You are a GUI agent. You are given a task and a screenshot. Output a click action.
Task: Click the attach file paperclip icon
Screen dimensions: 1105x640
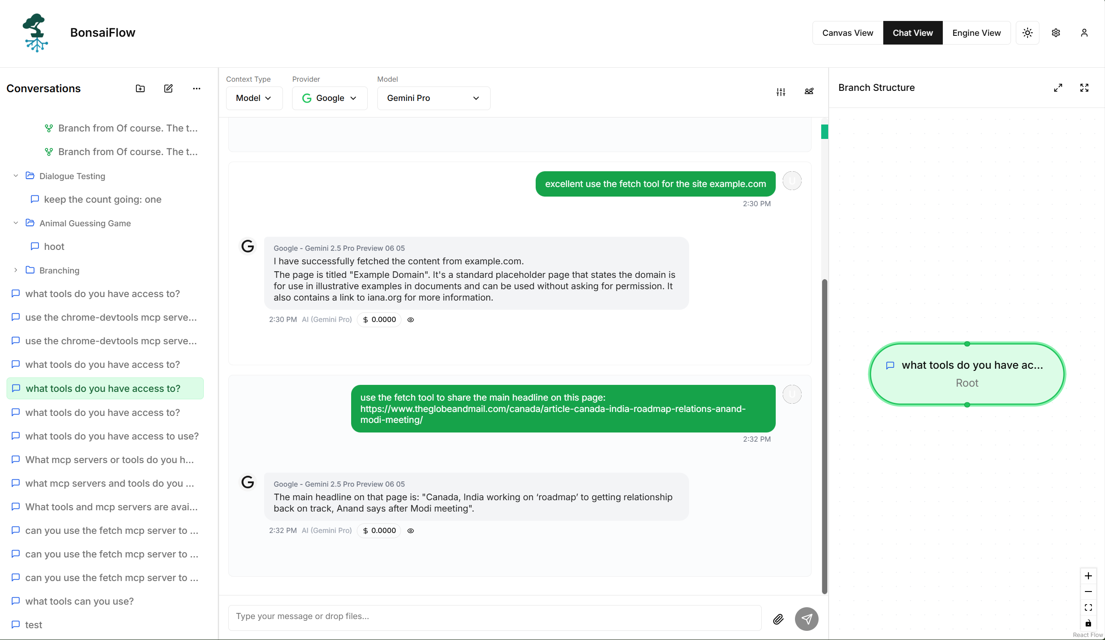point(778,619)
